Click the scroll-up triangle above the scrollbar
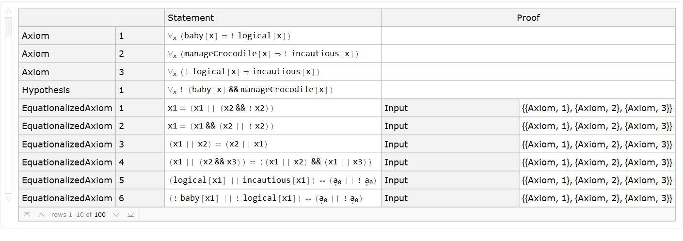Viewport: 683px width, 241px height. [x=8, y=11]
